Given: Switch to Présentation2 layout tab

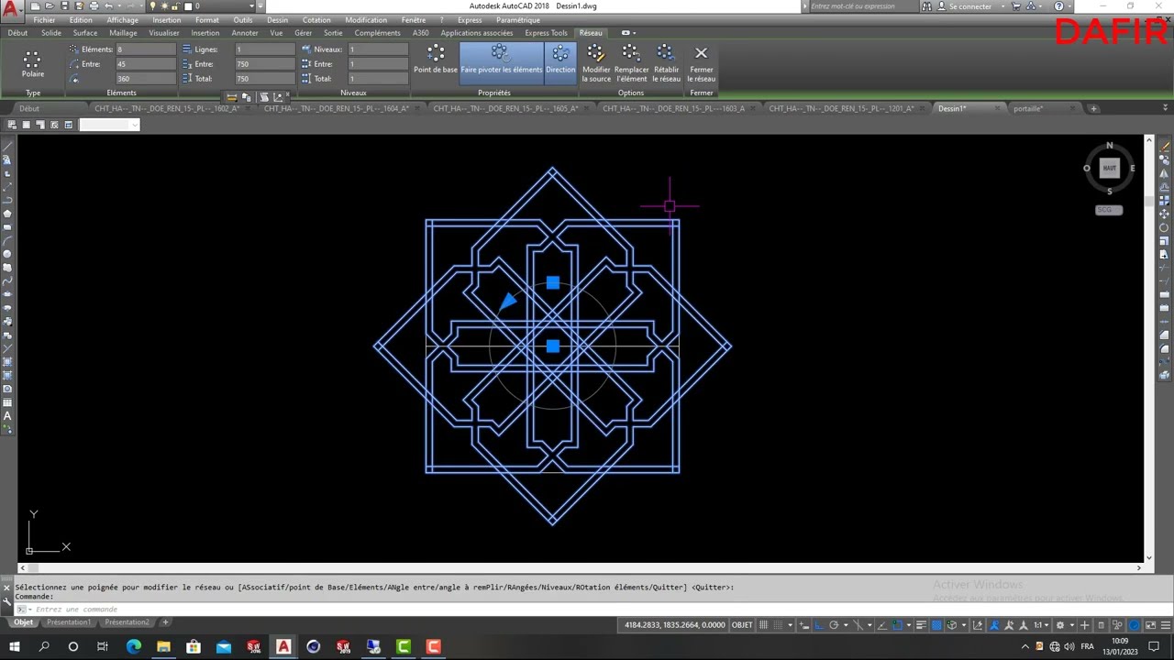Looking at the screenshot, I should click(x=127, y=622).
